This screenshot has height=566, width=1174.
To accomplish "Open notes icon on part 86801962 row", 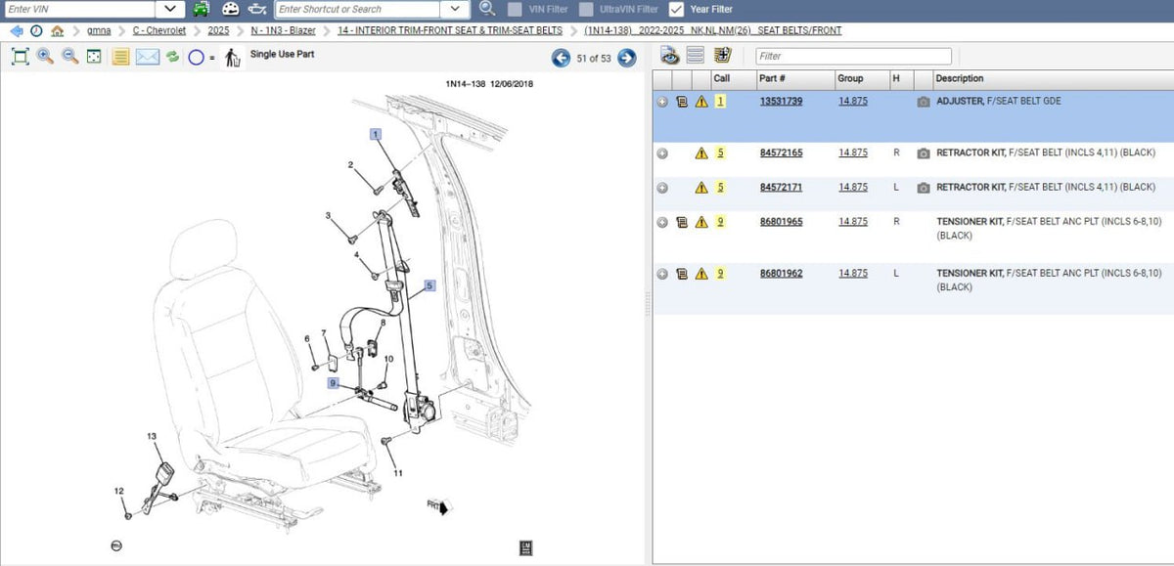I will pos(682,274).
